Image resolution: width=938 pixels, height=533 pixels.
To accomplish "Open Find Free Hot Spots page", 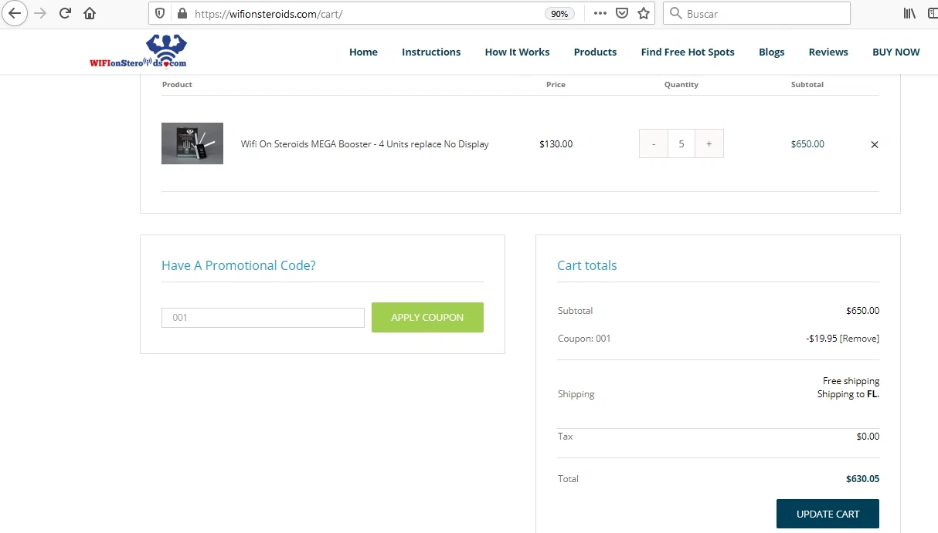I will tap(688, 52).
